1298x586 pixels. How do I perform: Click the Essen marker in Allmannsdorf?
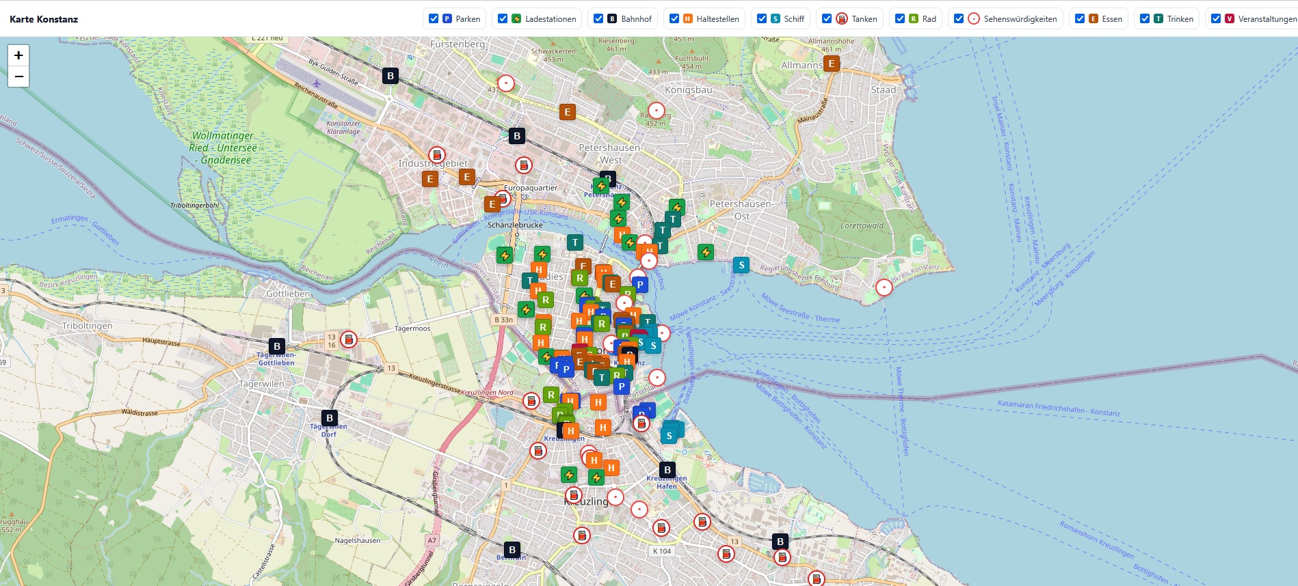click(832, 64)
